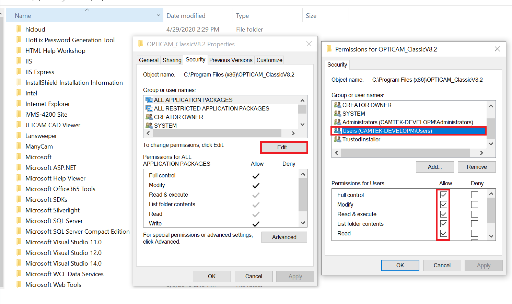Toggle Allow for List folder contents

[x=444, y=224]
